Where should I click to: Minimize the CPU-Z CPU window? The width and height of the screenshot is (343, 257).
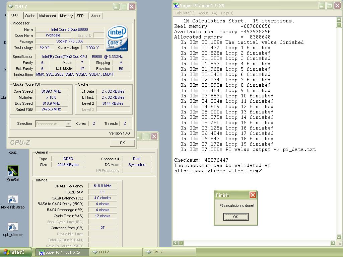point(116,7)
